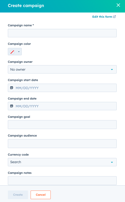Click the external link icon beside Edit this form

click(x=115, y=17)
